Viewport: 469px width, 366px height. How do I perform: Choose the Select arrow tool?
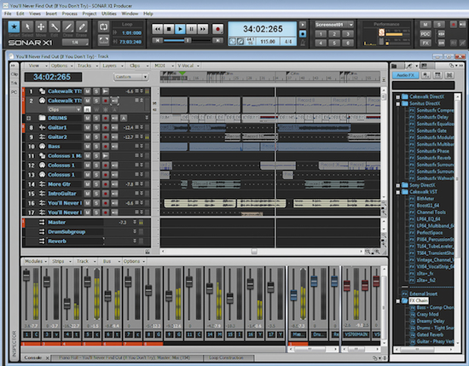27,27
